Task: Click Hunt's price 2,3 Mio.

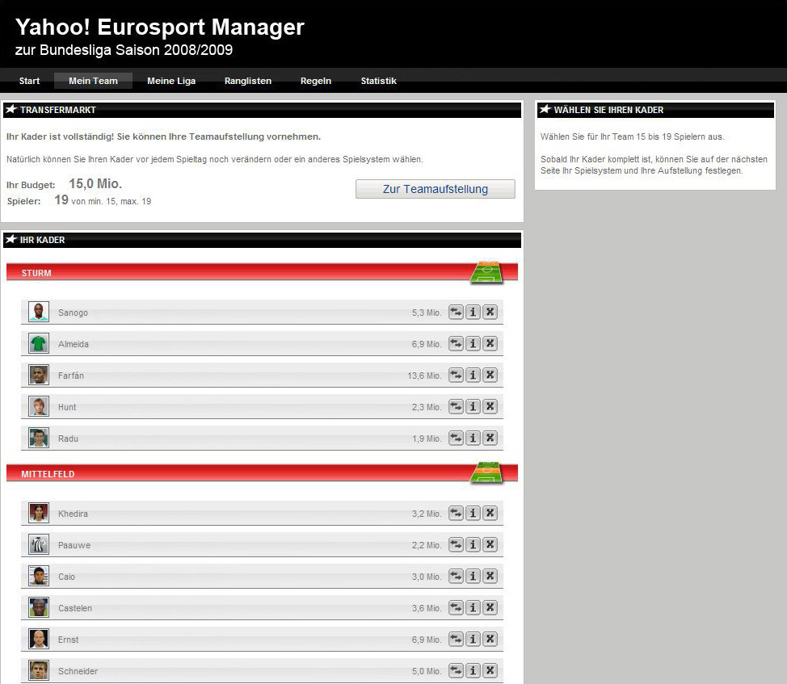Action: click(x=427, y=407)
